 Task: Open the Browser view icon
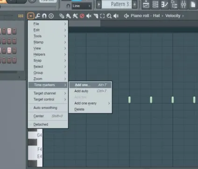click(x=174, y=4)
